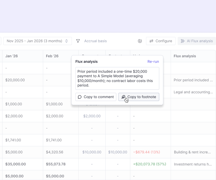Open the Investment returns flux analysis cell
Screen dimensions: 216x180
click(193, 164)
